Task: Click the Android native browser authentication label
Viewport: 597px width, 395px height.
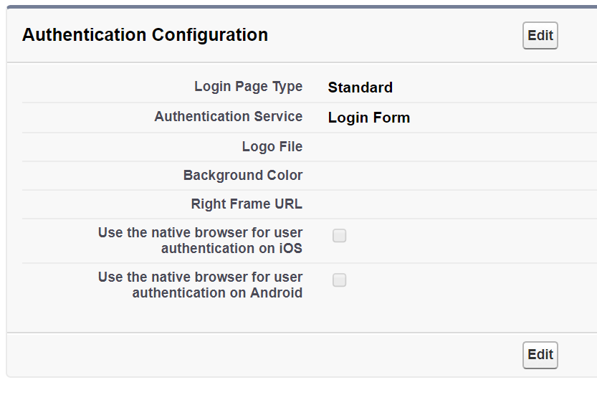Action: pyautogui.click(x=201, y=285)
